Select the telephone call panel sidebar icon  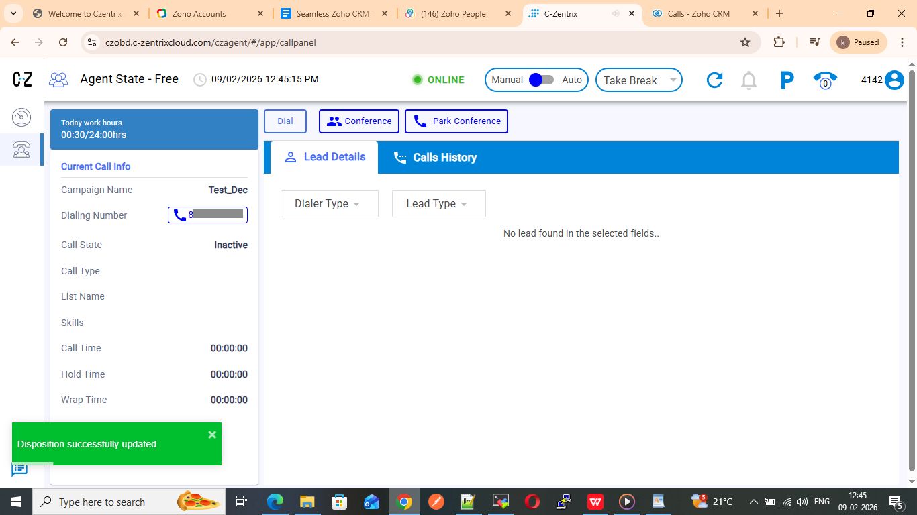21,150
